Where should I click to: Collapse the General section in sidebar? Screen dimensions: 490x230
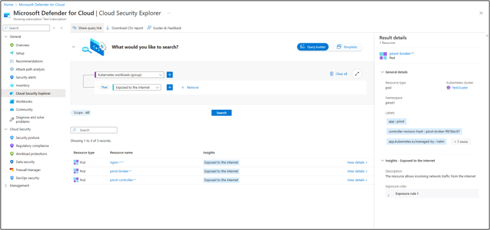pyautogui.click(x=6, y=36)
